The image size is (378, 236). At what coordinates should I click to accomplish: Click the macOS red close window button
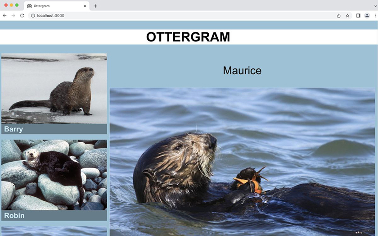[6, 5]
